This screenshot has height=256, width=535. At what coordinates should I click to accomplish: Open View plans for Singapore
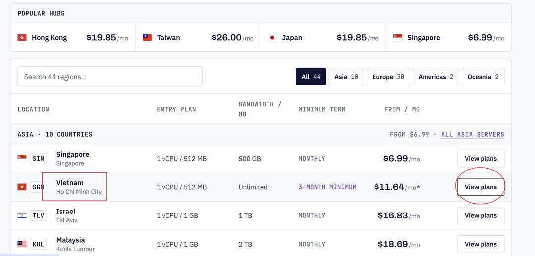click(481, 158)
